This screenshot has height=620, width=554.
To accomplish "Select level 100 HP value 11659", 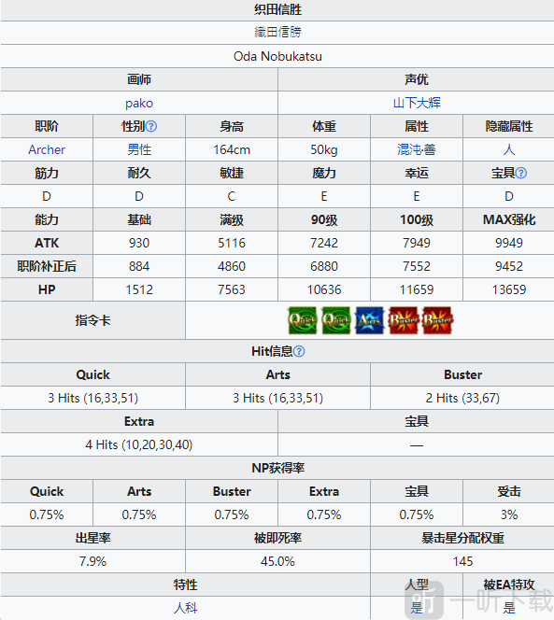I will [417, 289].
